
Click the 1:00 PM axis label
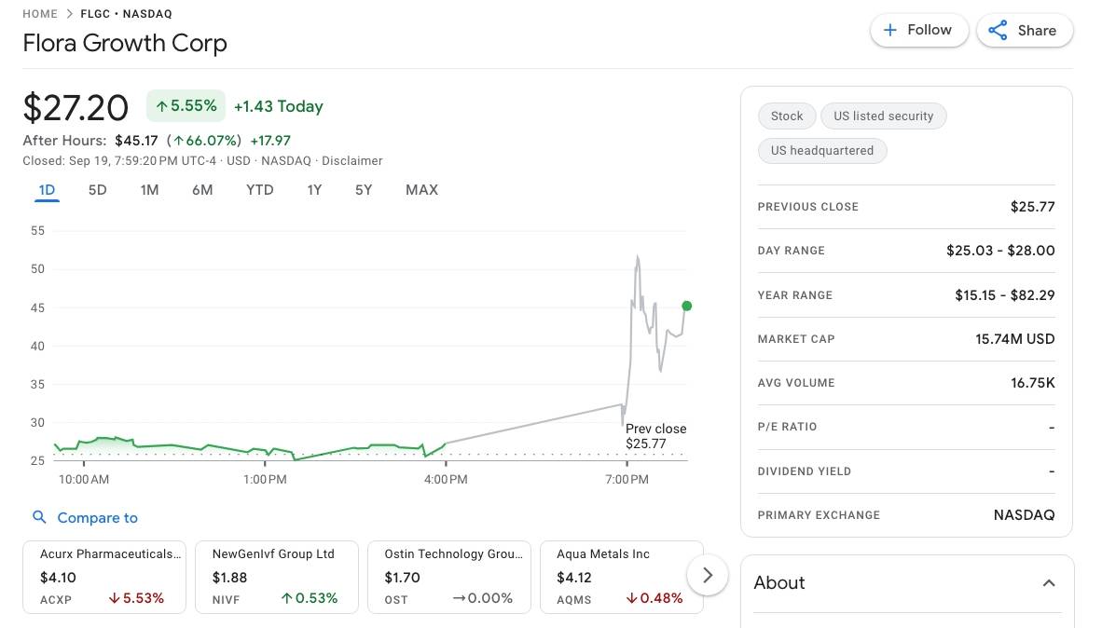point(265,479)
